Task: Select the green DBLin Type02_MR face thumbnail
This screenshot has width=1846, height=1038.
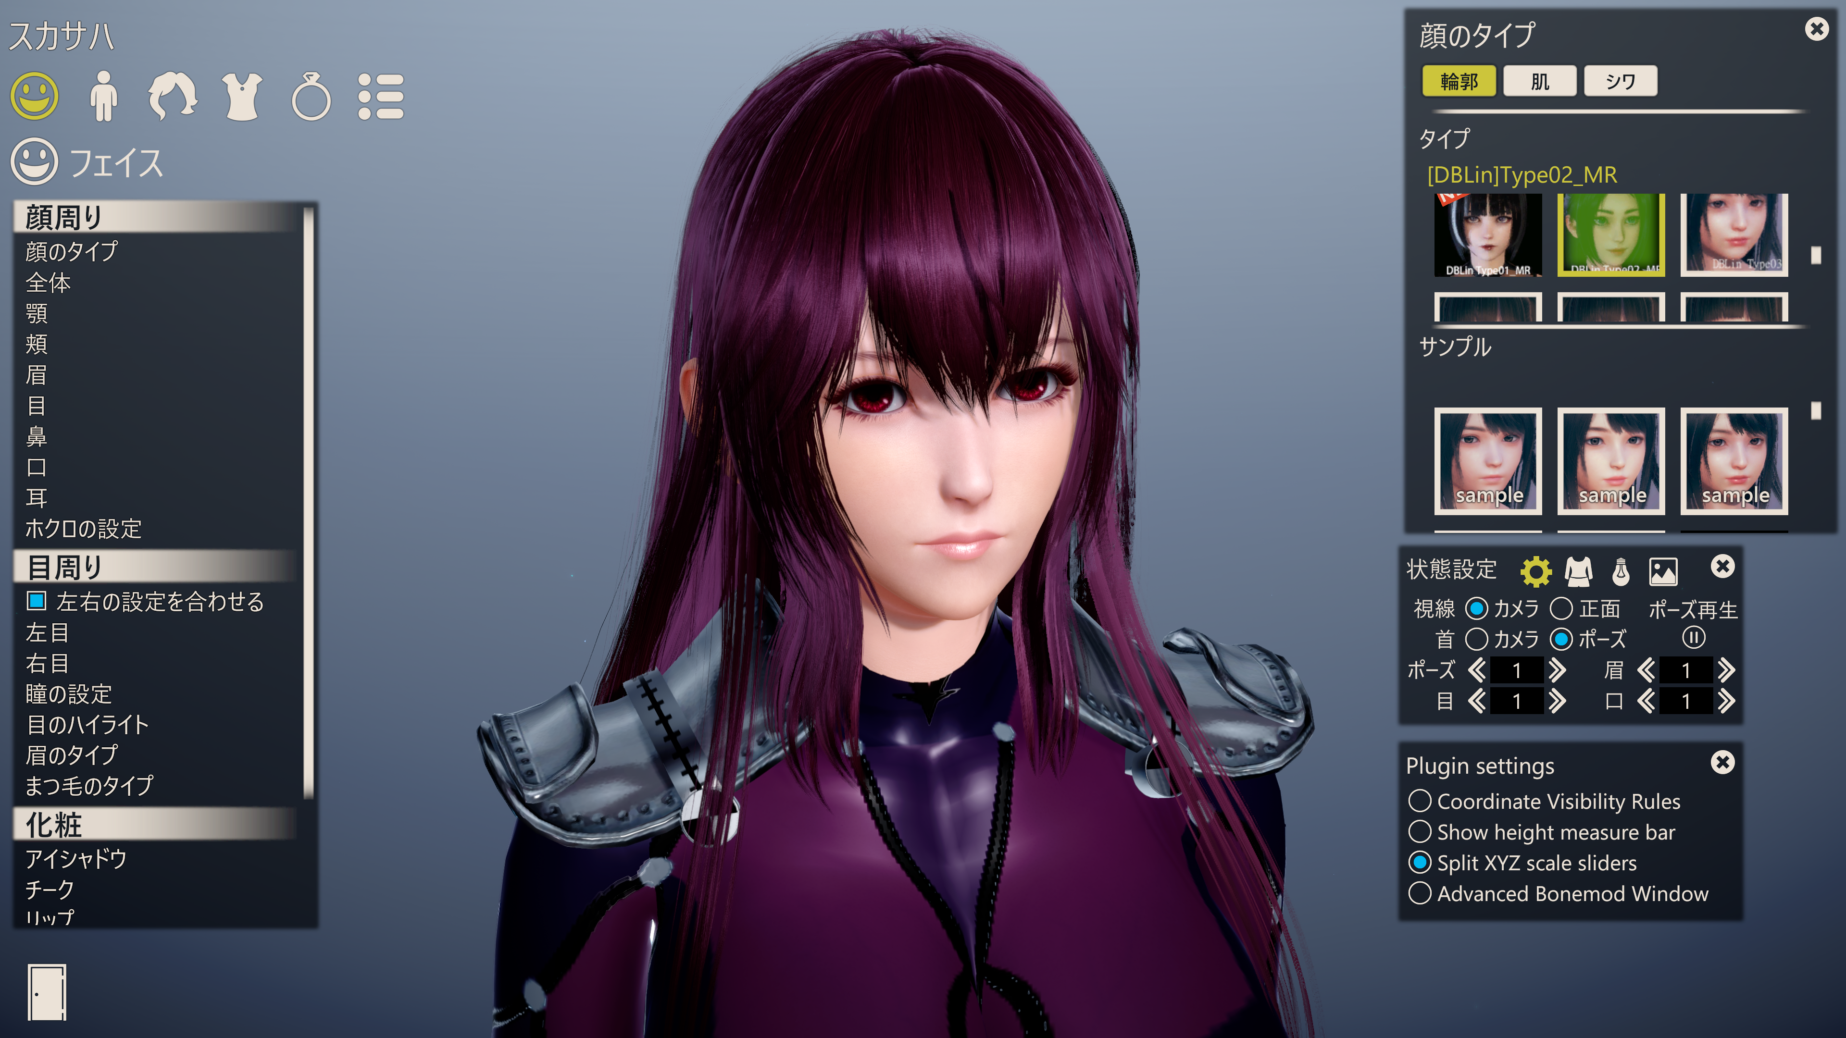Action: click(1611, 235)
